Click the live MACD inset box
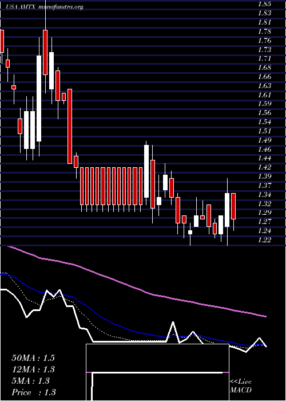This screenshot has width=286, height=401. pos(157,372)
